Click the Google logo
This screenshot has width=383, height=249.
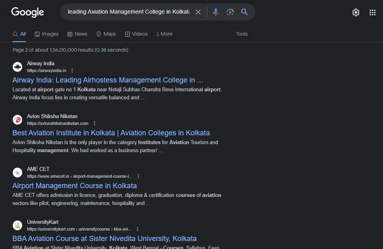pyautogui.click(x=27, y=12)
